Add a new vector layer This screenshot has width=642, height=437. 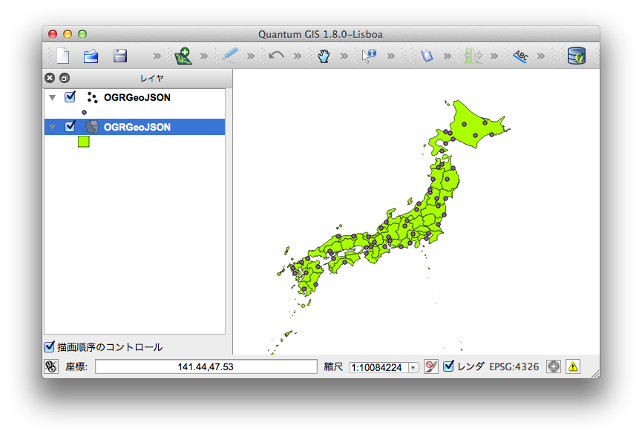pyautogui.click(x=182, y=55)
